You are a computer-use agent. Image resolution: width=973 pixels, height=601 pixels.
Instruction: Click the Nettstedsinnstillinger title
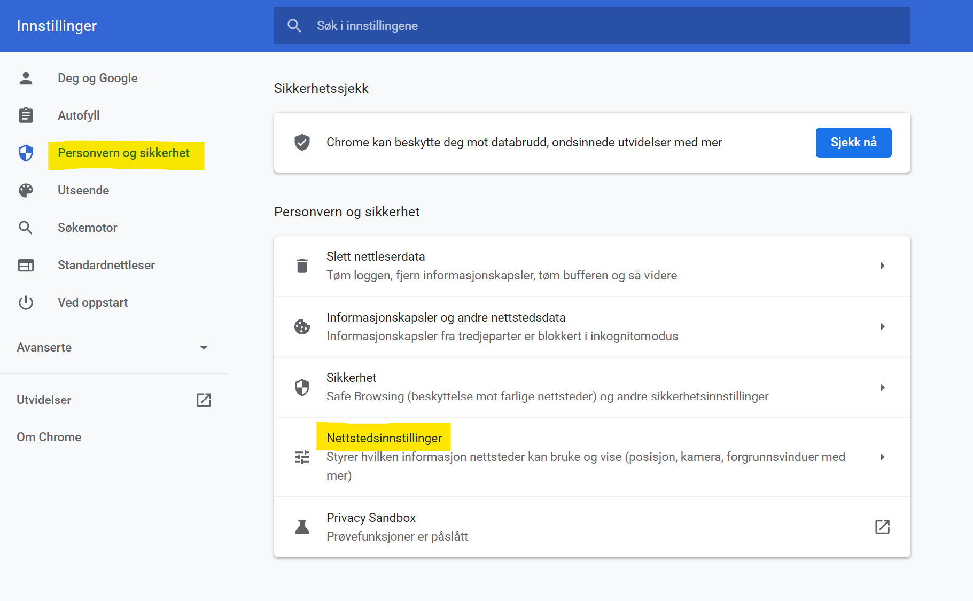coord(384,438)
